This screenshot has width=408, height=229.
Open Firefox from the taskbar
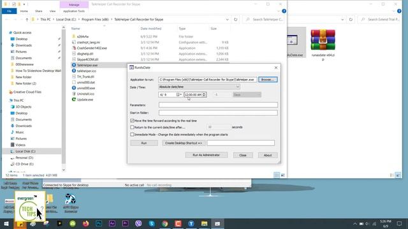(85, 223)
